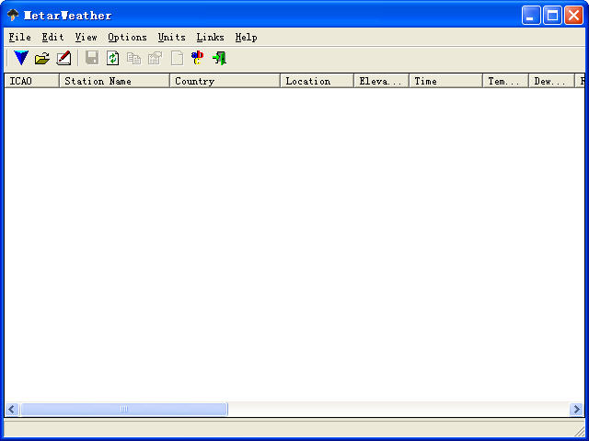
Task: Sort by the Dew... column header
Action: tap(551, 81)
